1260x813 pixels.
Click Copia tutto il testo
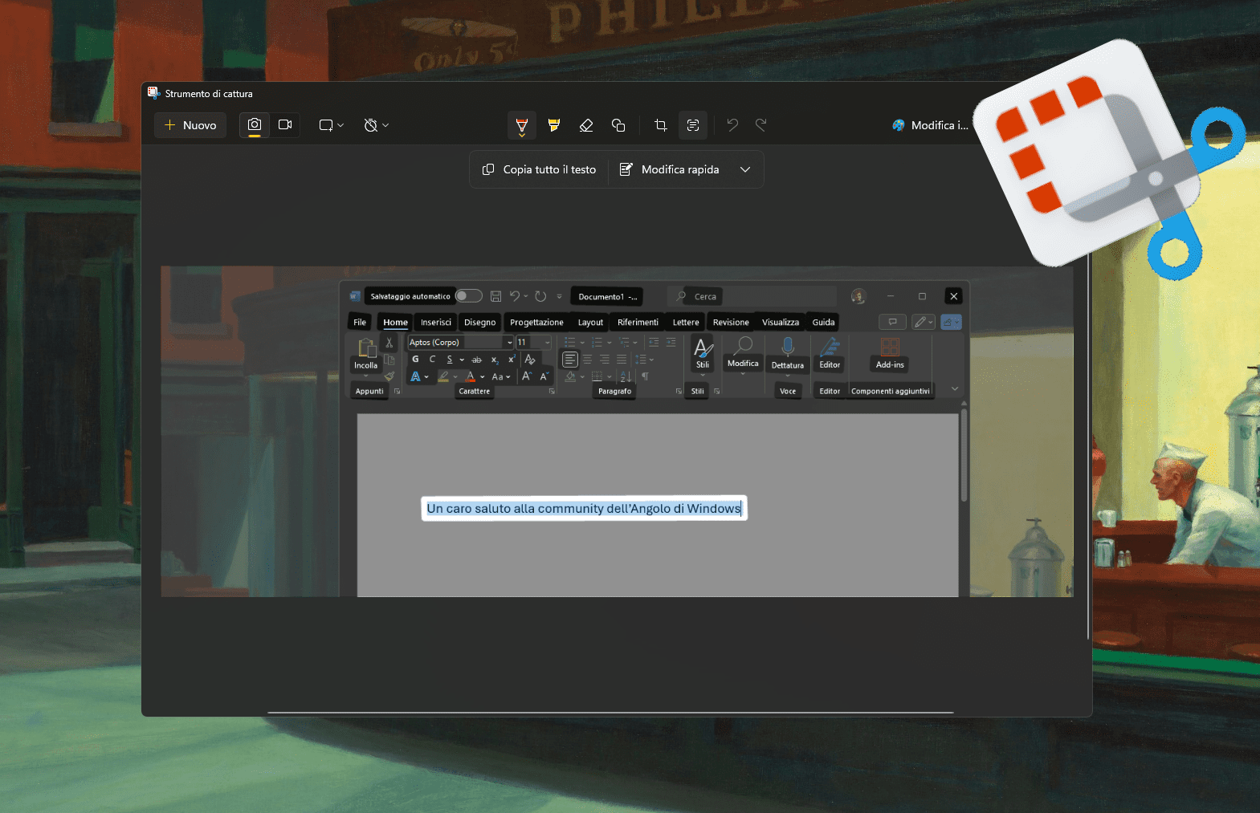[539, 169]
